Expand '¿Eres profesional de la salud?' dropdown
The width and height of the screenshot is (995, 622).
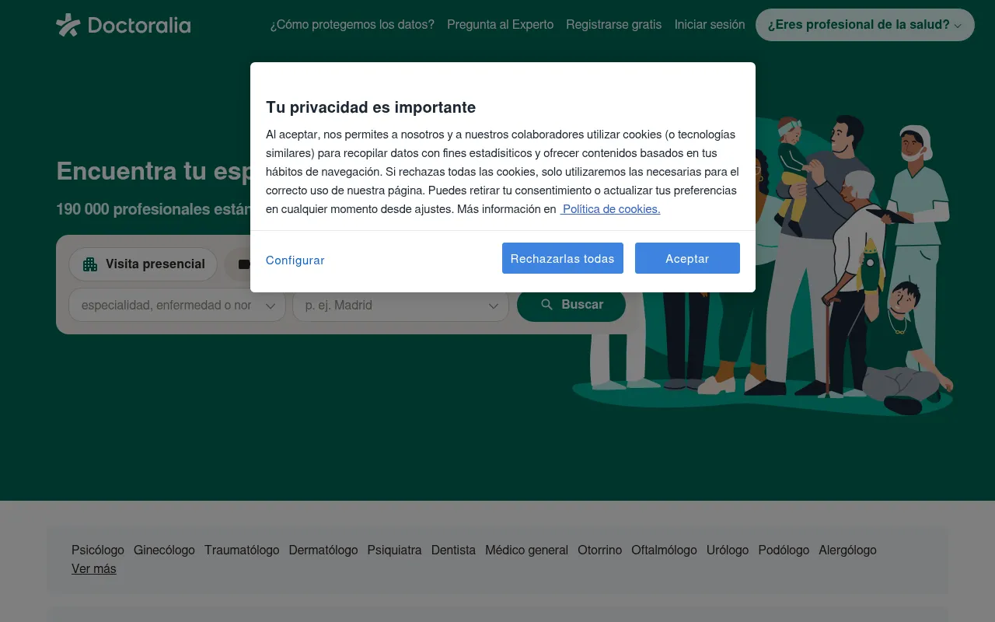(x=865, y=25)
